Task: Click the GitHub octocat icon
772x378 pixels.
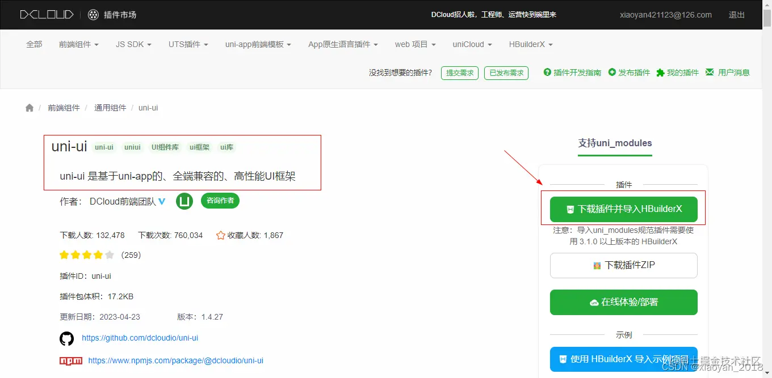Action: coord(66,339)
